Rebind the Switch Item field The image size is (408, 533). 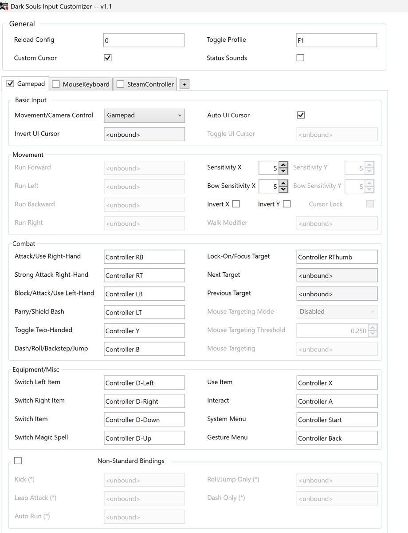[x=144, y=419]
